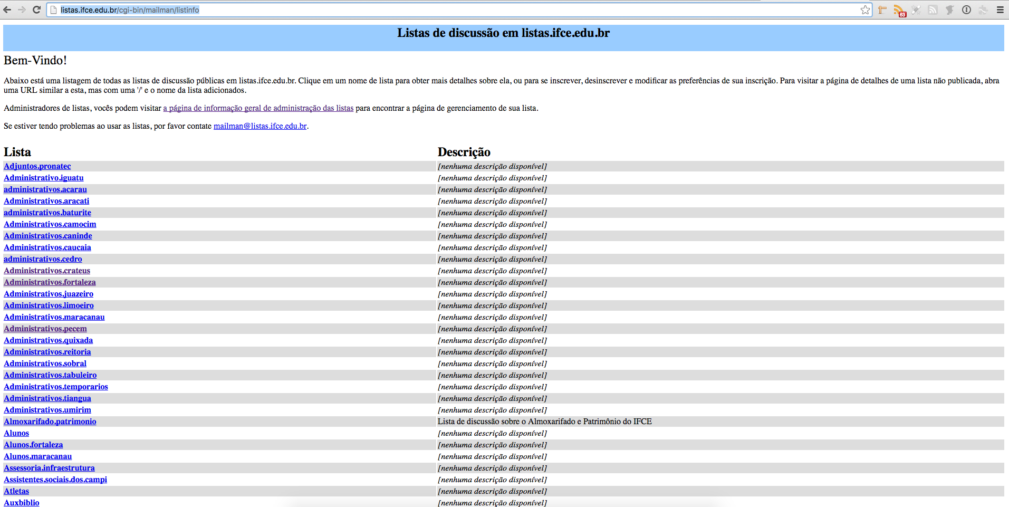Click the page document icon in address bar
The height and width of the screenshot is (507, 1009).
53,9
